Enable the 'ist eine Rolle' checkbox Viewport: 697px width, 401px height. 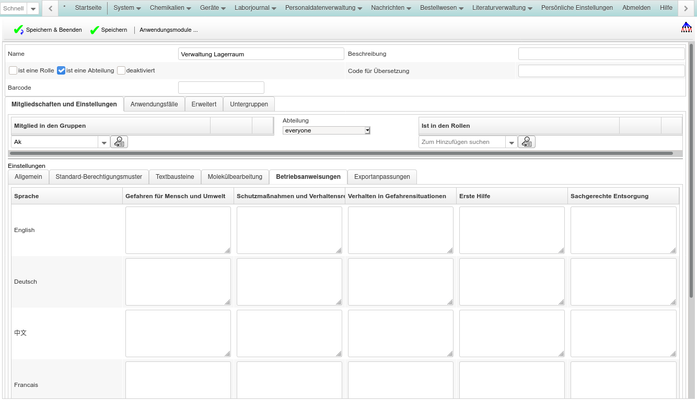[13, 70]
